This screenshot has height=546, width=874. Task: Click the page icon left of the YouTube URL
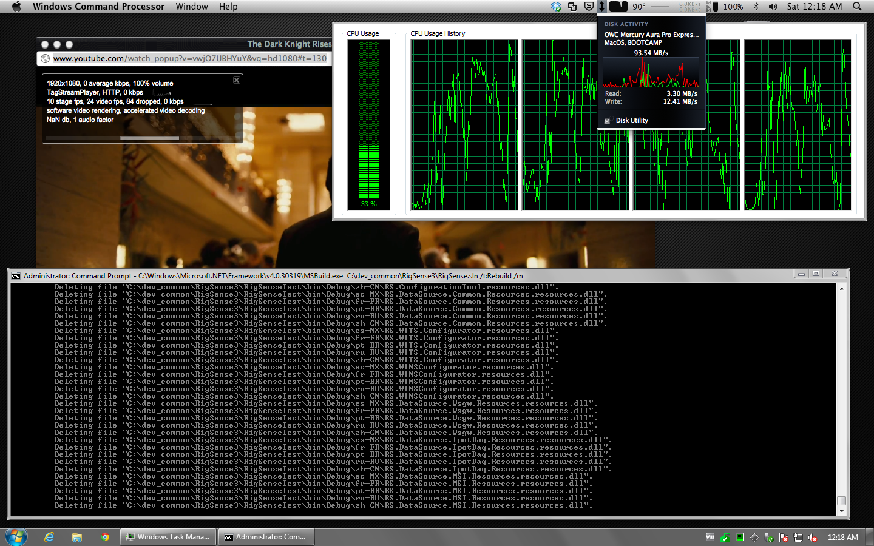[45, 58]
